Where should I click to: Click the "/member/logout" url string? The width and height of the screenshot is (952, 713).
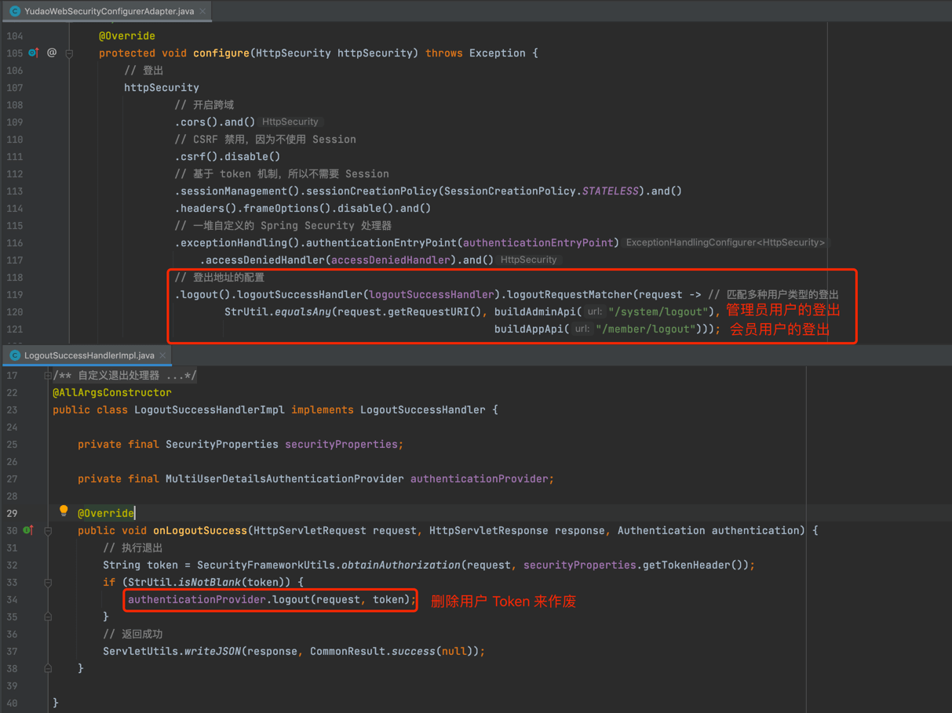click(645, 329)
